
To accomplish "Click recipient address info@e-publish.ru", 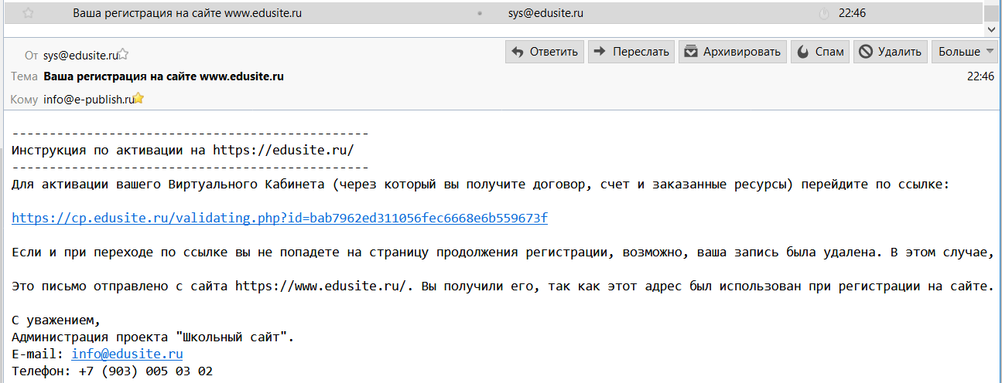I will tap(89, 99).
